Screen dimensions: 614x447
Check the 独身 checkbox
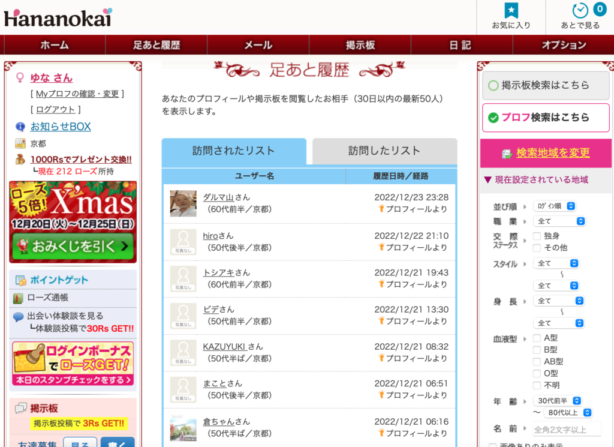point(537,236)
